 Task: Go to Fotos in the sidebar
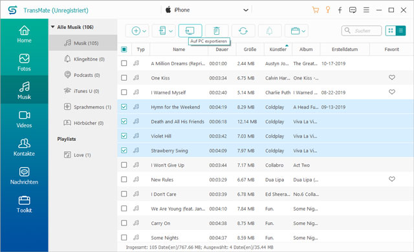(x=24, y=63)
